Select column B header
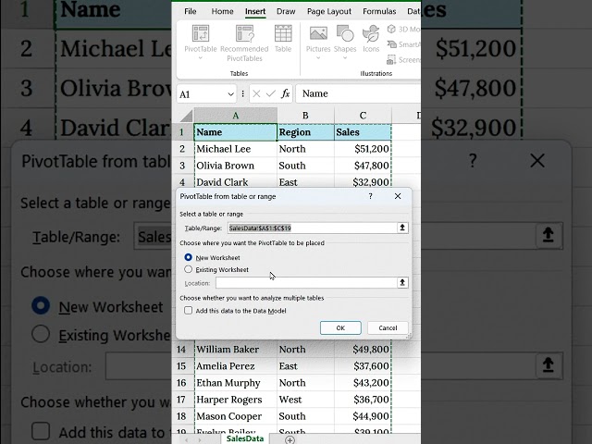The width and height of the screenshot is (592, 444). (x=305, y=115)
